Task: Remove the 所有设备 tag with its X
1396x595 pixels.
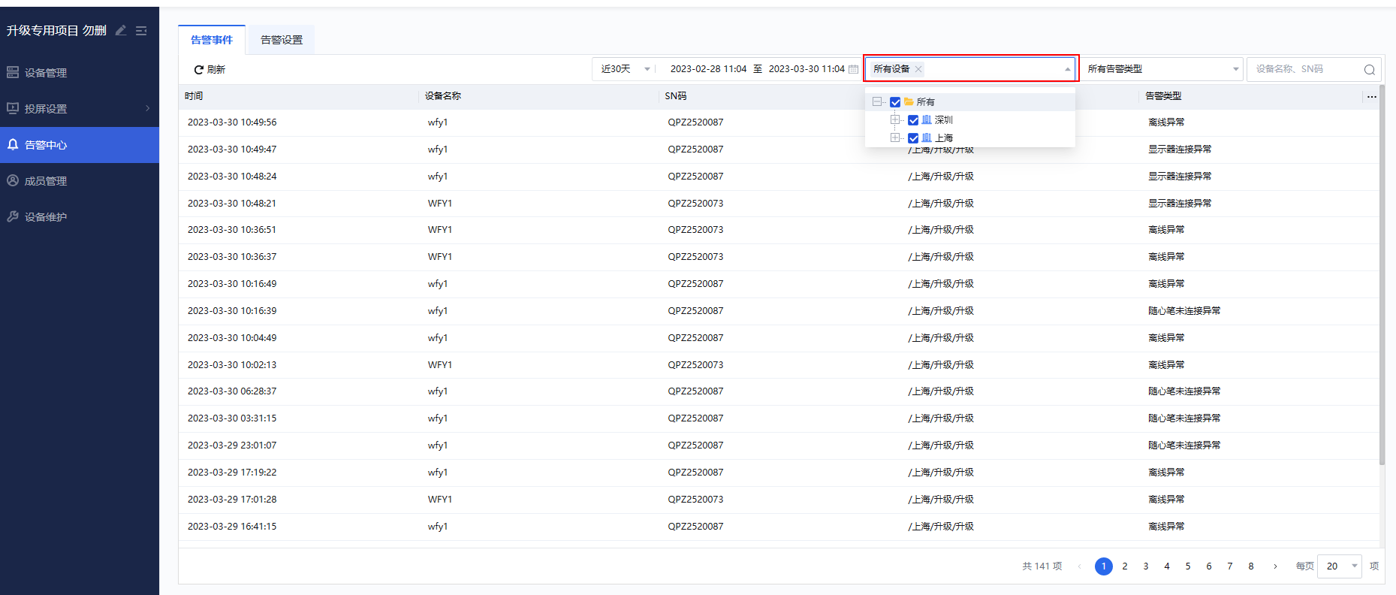Action: click(918, 69)
